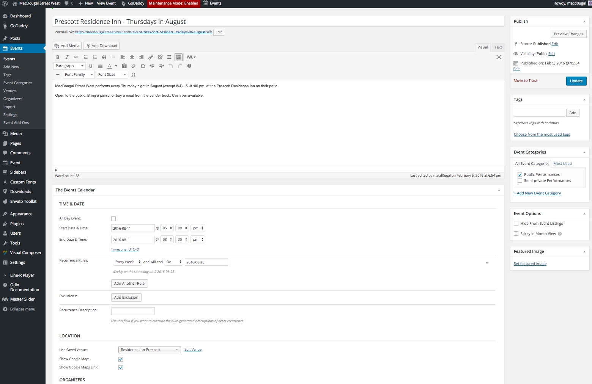Switch to the Most Used categories tab

tap(562, 163)
